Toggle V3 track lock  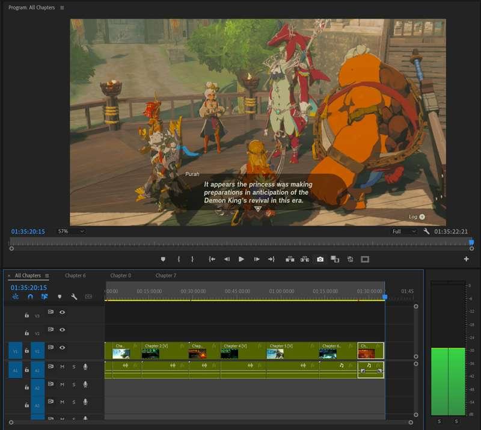[27, 315]
